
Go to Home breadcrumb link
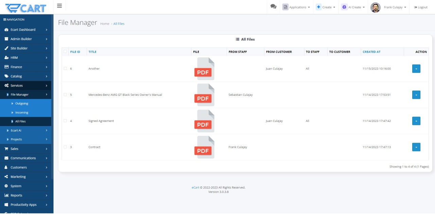105,24
